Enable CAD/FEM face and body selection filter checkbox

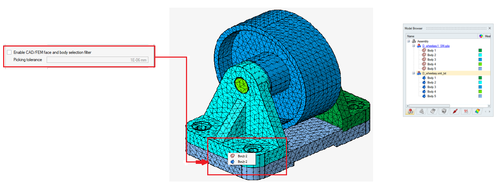point(9,52)
